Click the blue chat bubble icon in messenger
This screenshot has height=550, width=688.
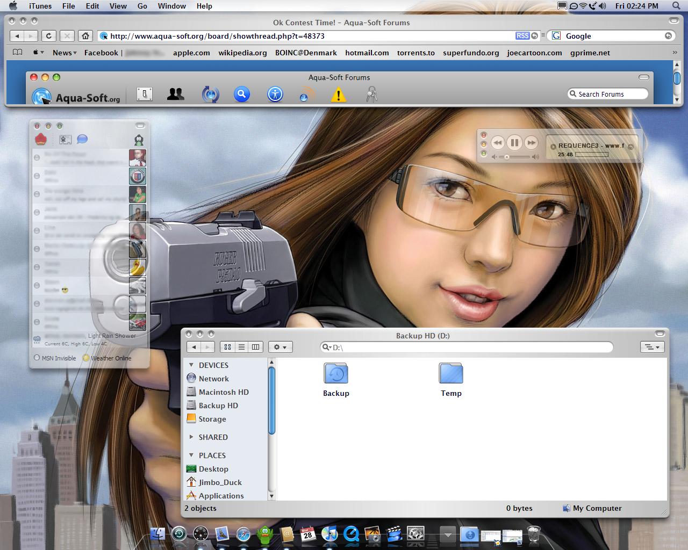pyautogui.click(x=82, y=139)
